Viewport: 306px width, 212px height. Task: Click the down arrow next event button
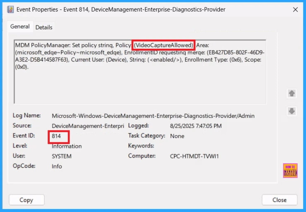pos(292,111)
